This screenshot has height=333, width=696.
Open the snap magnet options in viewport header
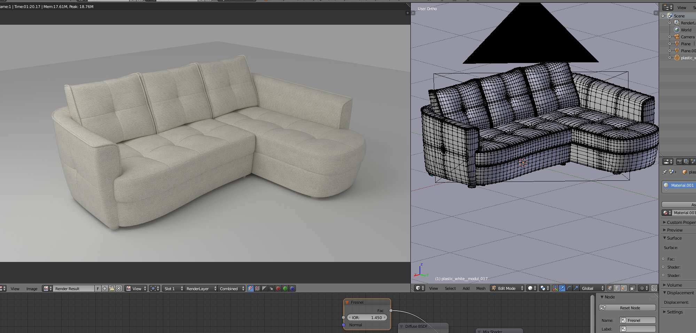coord(655,288)
